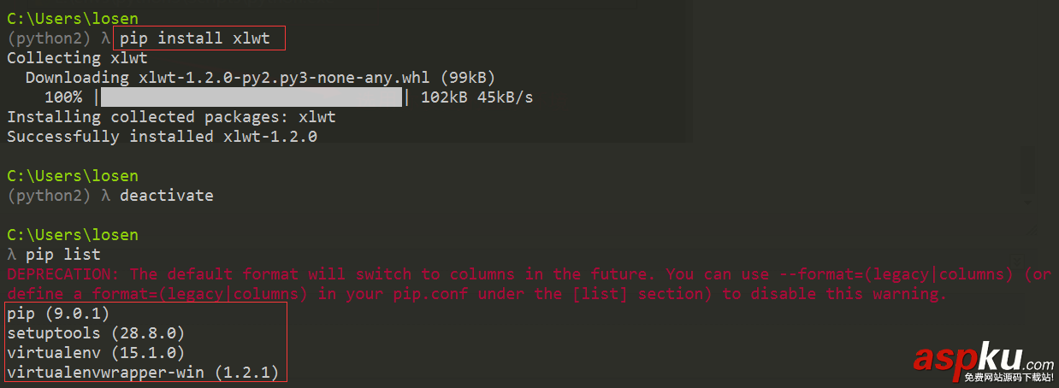Click the "100%" progress percentage
Viewport: 1059px width, 388px height.
coord(63,97)
